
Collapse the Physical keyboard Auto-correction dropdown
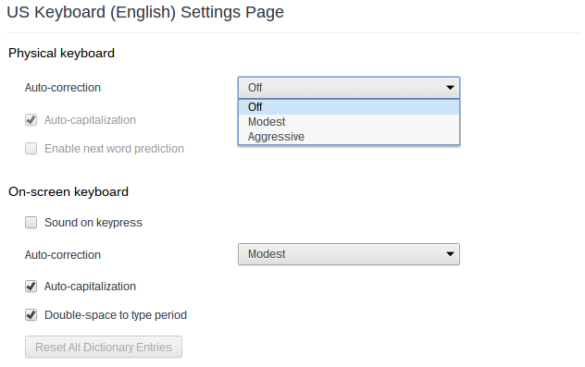click(x=348, y=88)
